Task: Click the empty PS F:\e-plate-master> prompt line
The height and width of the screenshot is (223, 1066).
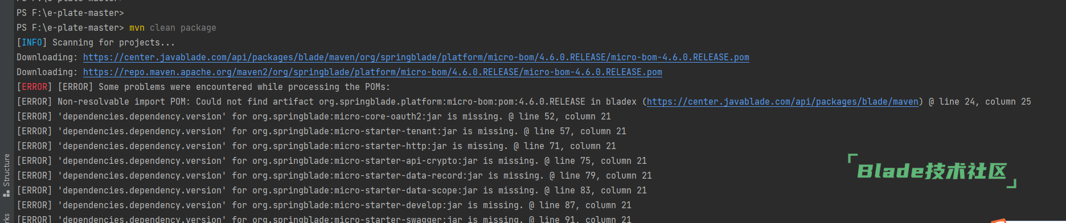Action: click(x=70, y=13)
